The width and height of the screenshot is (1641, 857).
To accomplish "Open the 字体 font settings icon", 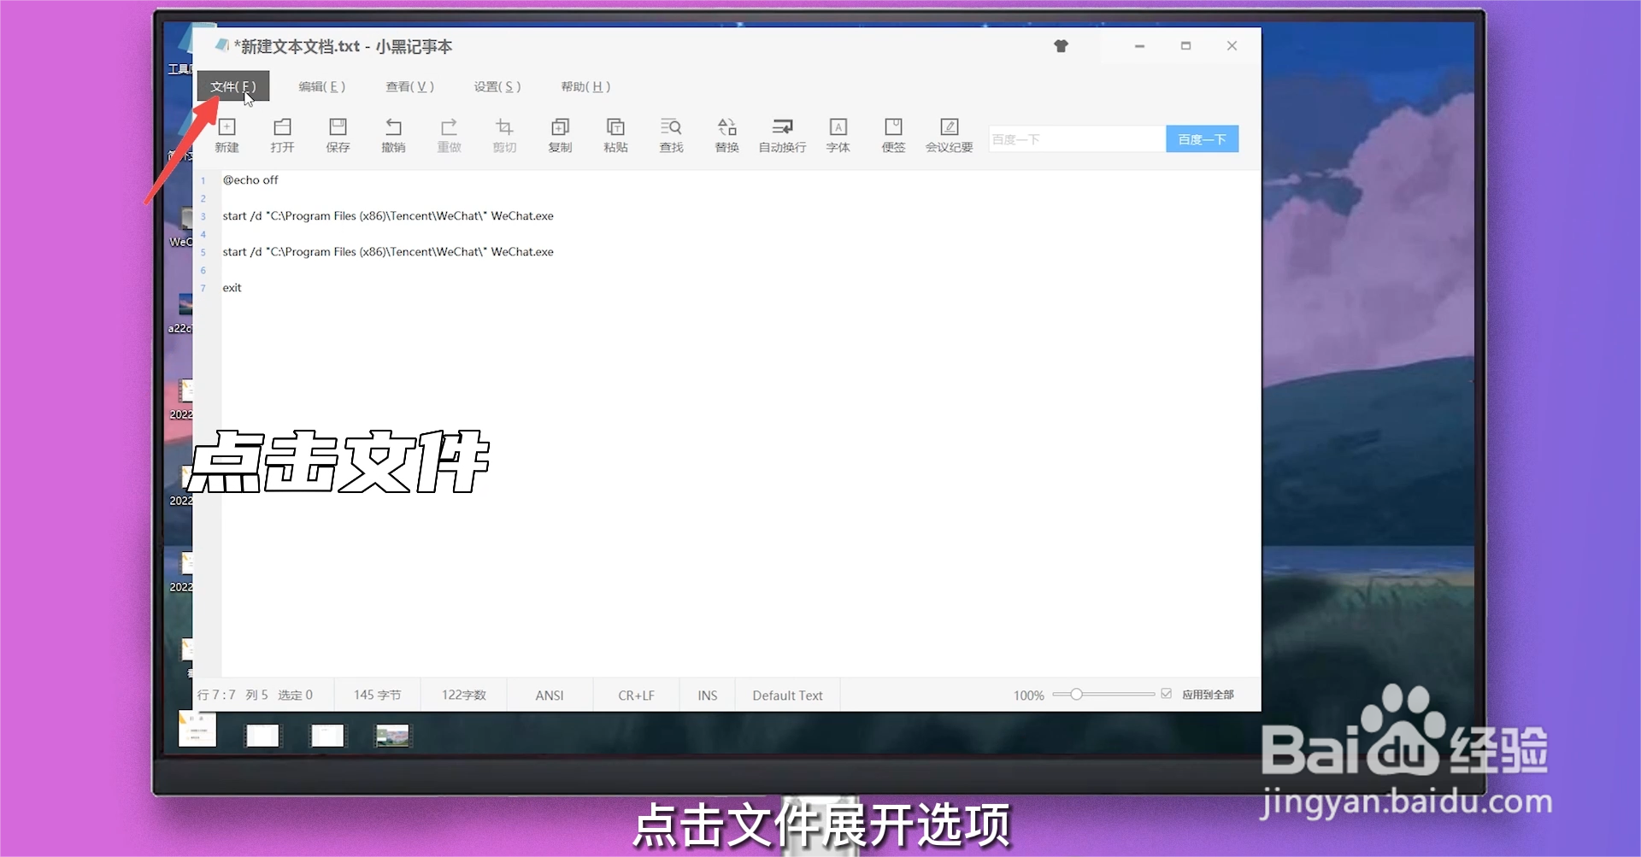I will 838,135.
